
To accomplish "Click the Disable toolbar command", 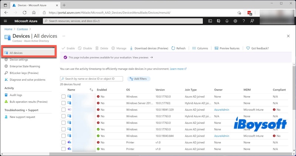I will (x=85, y=48).
